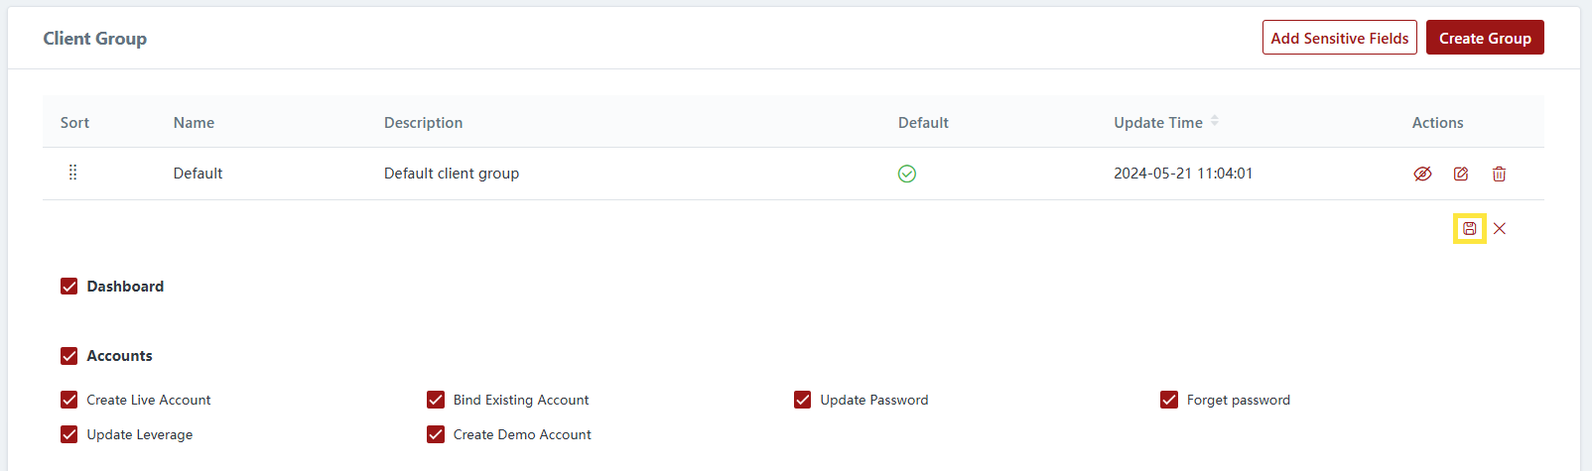Toggle the Create Demo Account checkbox
The width and height of the screenshot is (1592, 471).
436,434
